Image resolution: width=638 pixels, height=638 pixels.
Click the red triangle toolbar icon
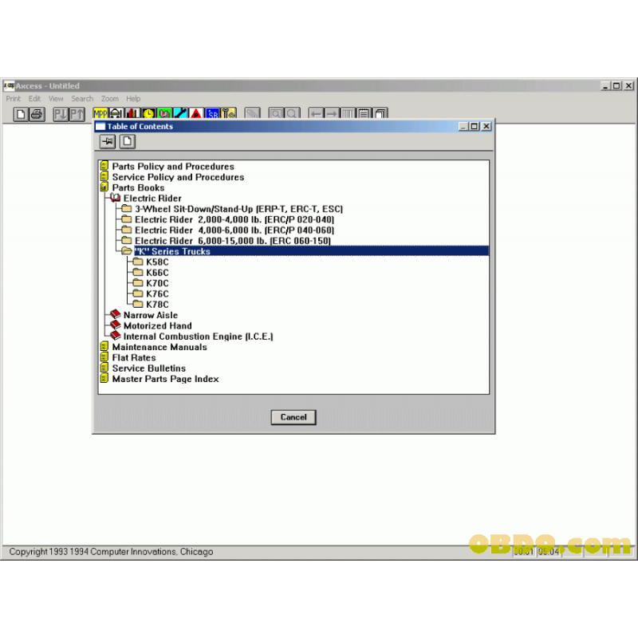[196, 113]
